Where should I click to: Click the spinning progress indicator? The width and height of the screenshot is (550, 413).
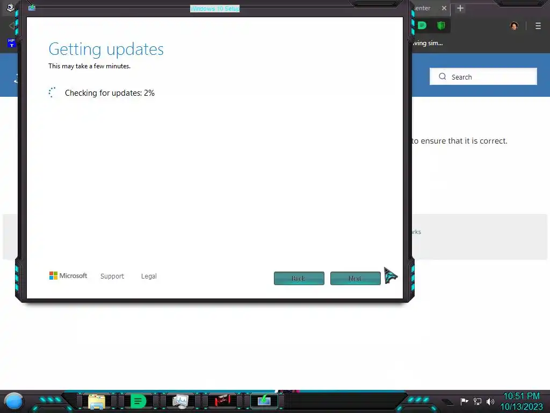(52, 92)
